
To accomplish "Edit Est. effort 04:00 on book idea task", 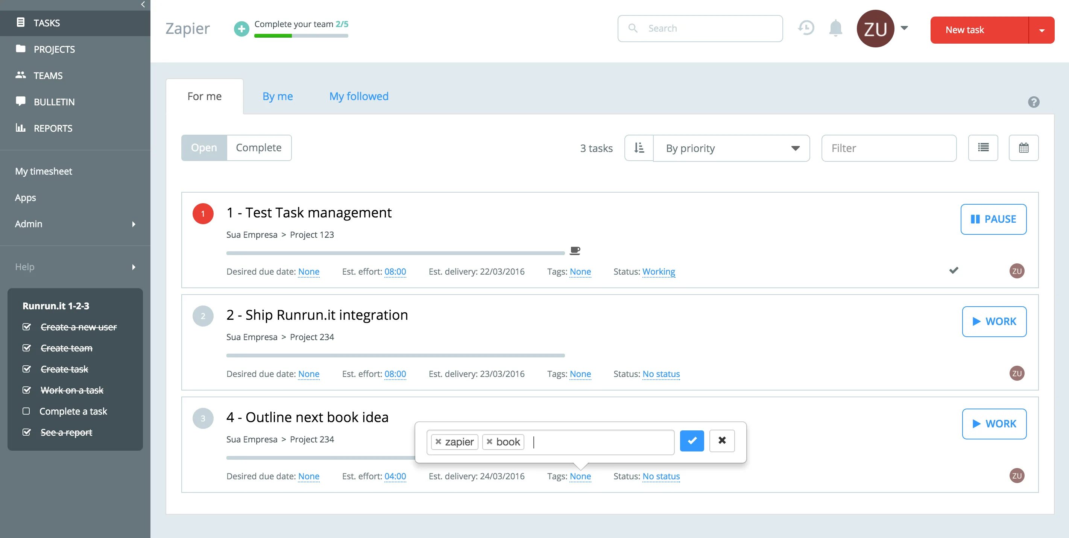I will [395, 476].
